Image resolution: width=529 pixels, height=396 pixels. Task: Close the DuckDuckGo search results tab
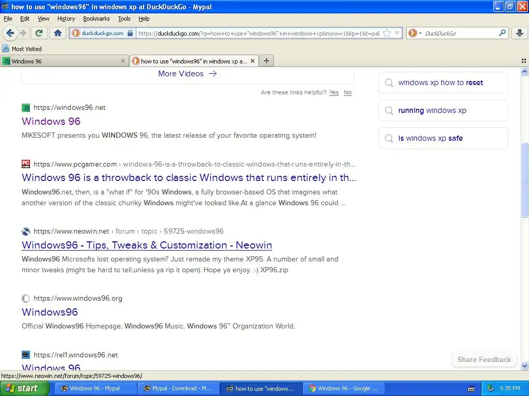pyautogui.click(x=252, y=61)
